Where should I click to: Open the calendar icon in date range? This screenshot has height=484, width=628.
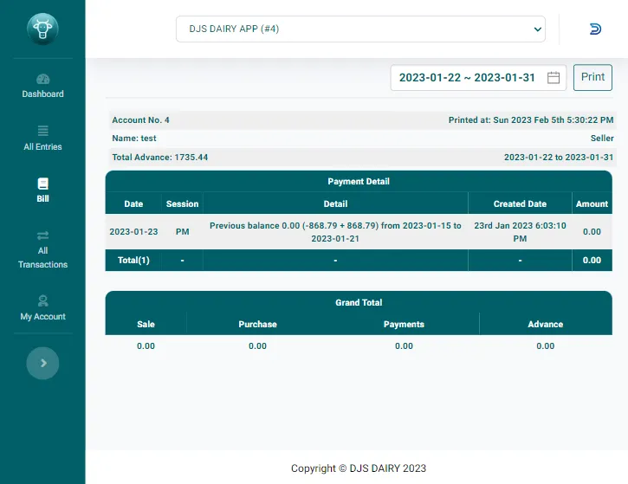coord(554,78)
